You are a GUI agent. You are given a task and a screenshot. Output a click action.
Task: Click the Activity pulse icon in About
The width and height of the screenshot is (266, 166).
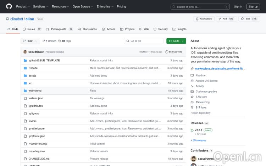tap(192, 86)
